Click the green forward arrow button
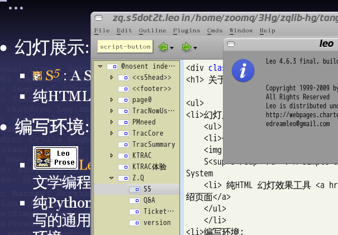The height and width of the screenshot is (235, 338). point(187,47)
